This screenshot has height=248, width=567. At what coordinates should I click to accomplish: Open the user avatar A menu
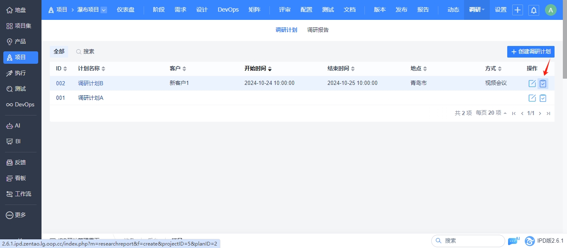tap(551, 10)
